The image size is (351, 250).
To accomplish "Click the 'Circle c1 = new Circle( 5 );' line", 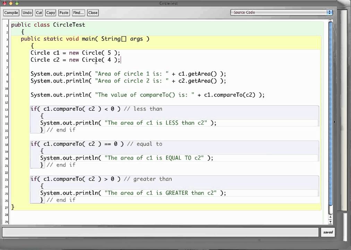I will click(x=75, y=53).
